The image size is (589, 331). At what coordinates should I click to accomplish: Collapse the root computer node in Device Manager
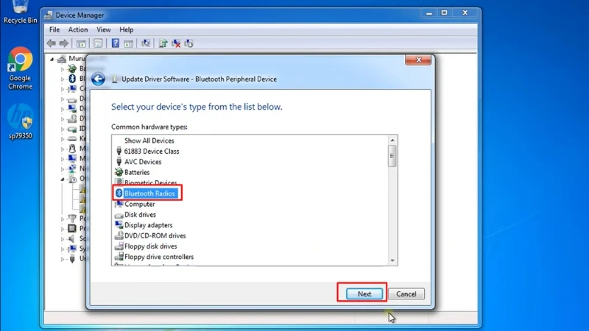(x=52, y=59)
